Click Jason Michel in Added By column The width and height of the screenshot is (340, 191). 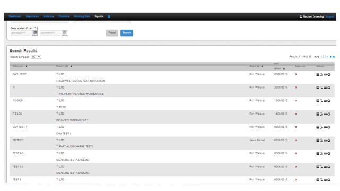click(257, 140)
